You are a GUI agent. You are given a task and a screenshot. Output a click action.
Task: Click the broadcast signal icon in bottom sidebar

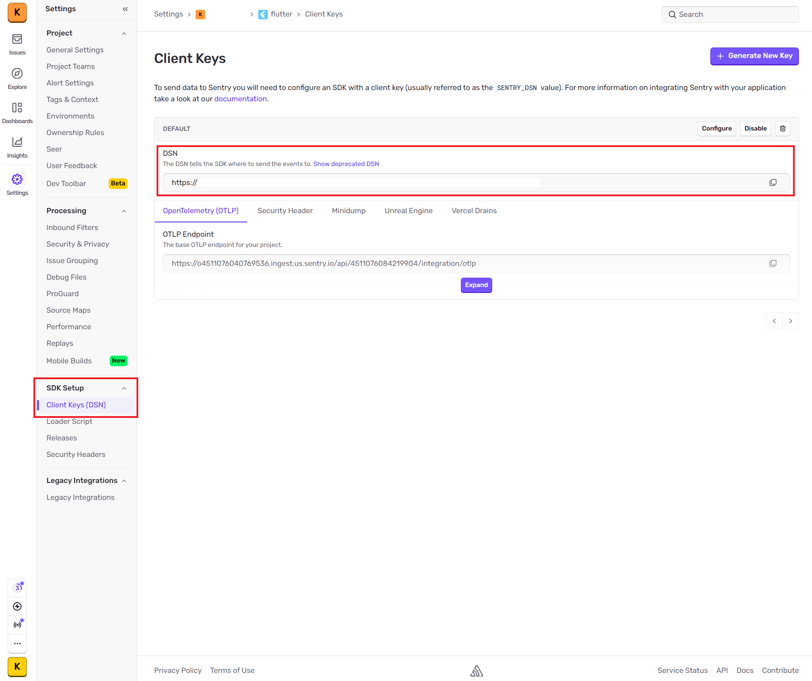coord(17,625)
